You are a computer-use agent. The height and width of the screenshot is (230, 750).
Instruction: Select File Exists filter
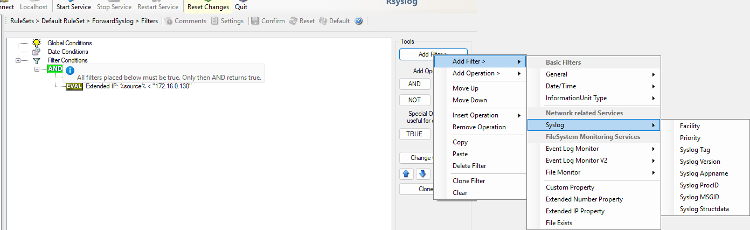click(x=594, y=223)
